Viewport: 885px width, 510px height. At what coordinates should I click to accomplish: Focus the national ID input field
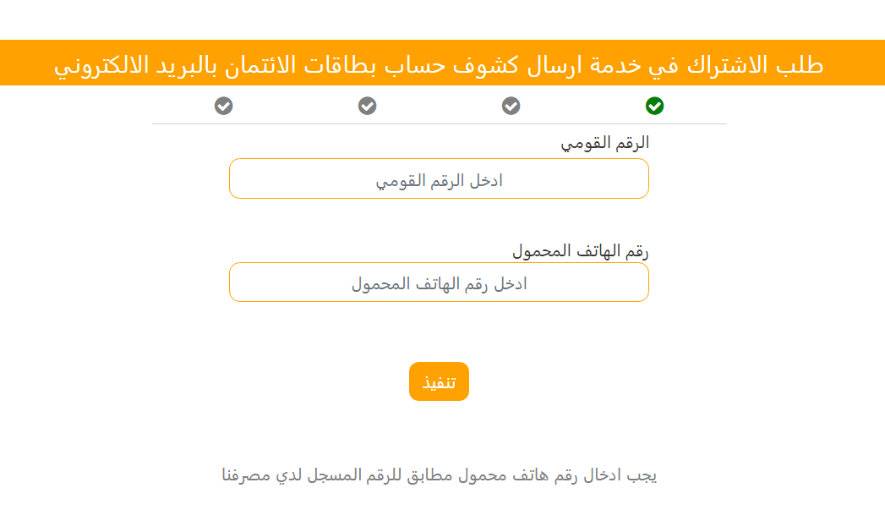tap(439, 178)
